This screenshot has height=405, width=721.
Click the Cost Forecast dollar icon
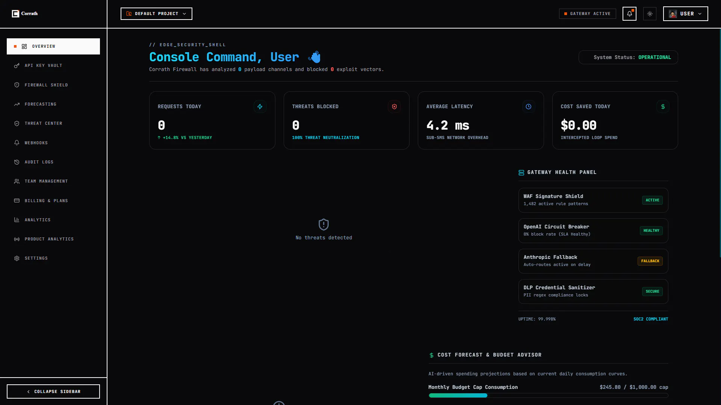tap(431, 355)
